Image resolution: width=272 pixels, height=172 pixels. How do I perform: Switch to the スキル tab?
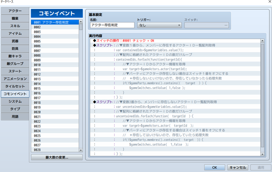click(x=15, y=26)
